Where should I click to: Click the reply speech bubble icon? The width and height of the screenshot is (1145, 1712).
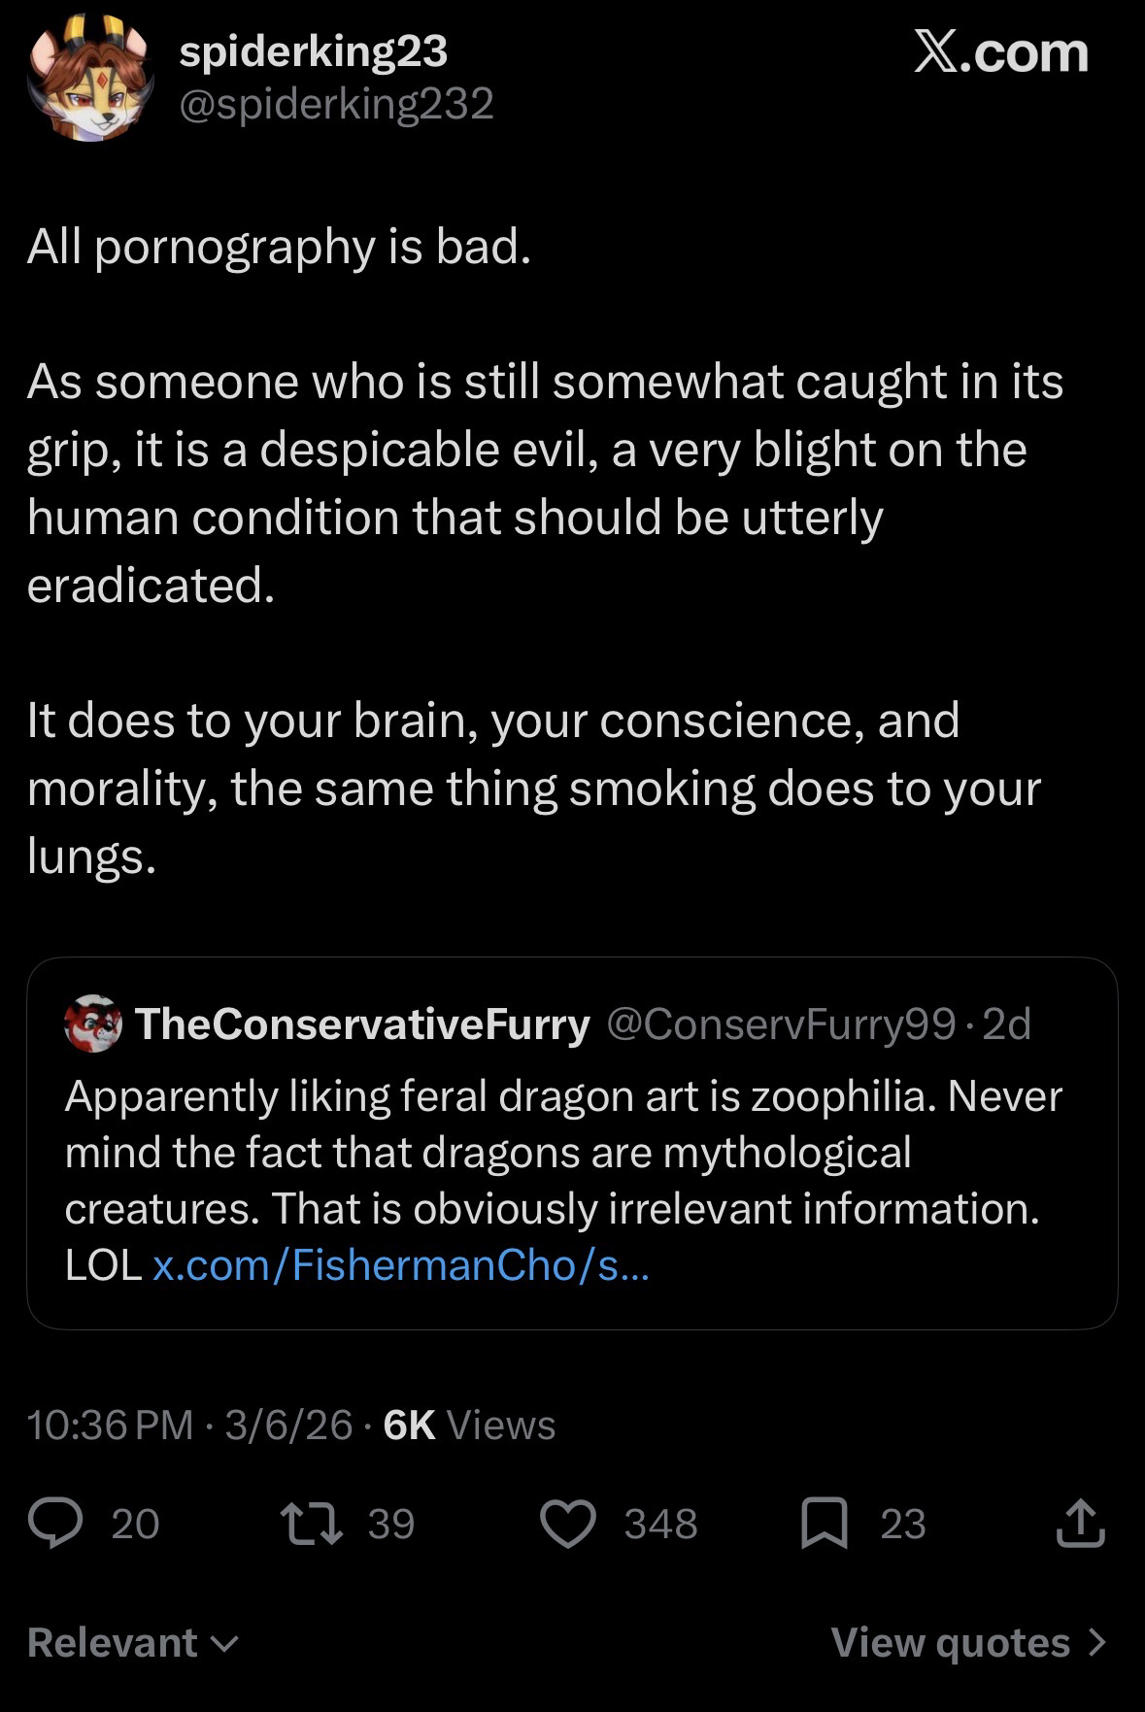[54, 1523]
